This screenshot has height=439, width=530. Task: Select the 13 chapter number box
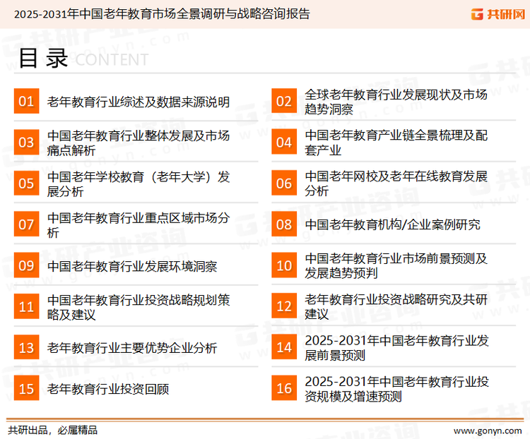pos(26,348)
